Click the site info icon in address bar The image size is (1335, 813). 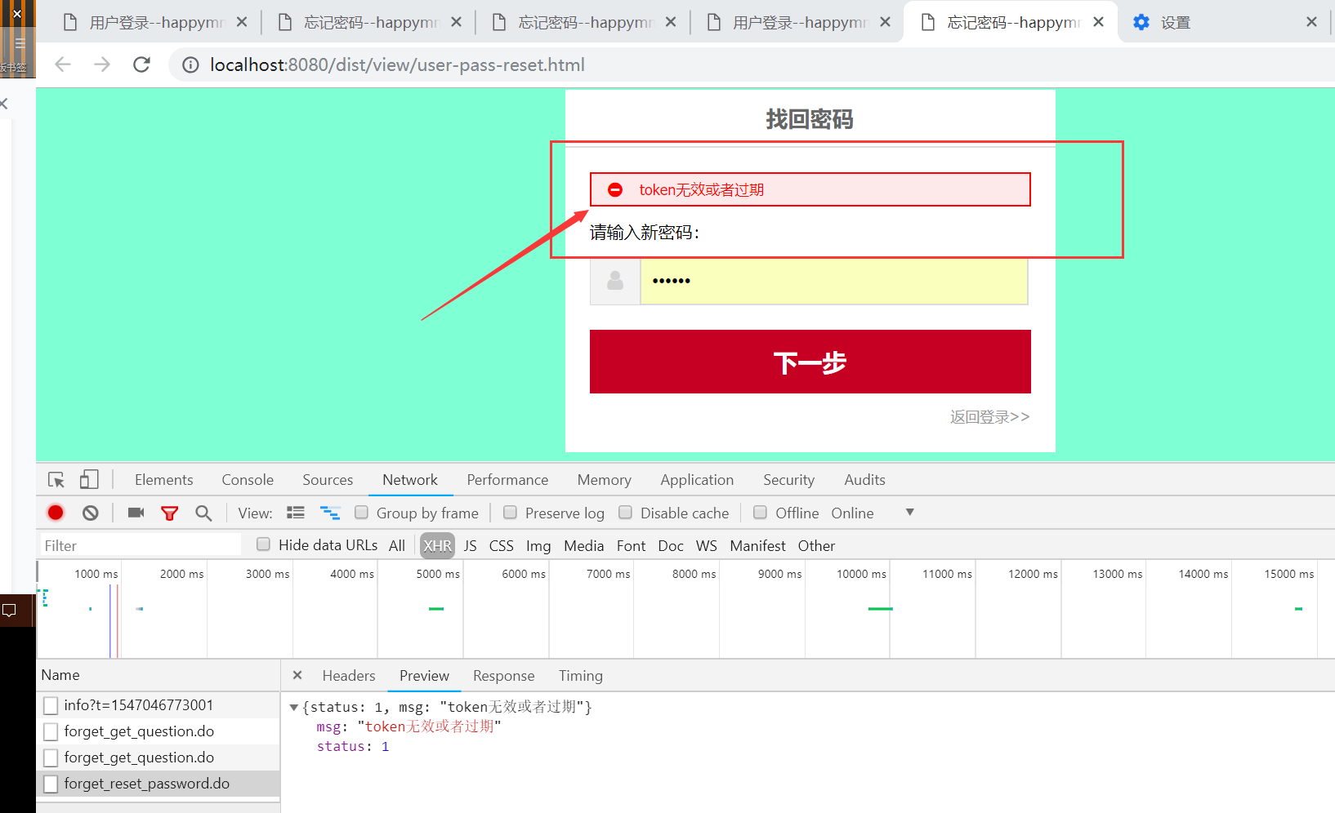[x=190, y=65]
